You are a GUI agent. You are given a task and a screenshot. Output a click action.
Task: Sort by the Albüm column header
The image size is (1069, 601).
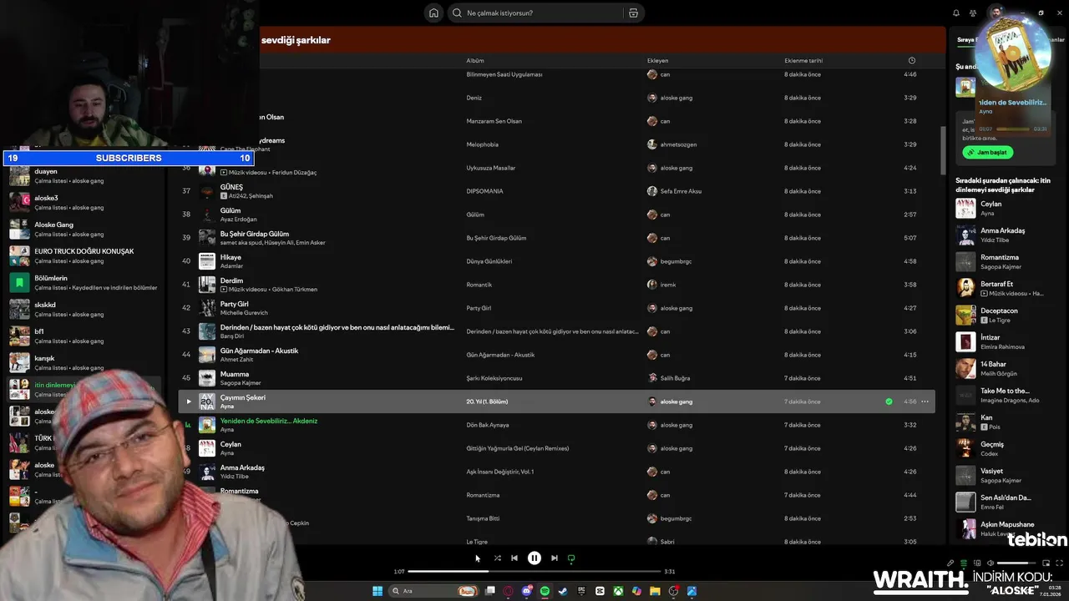pos(475,60)
